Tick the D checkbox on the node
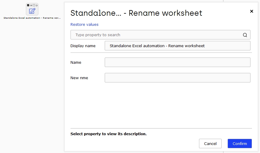The image size is (260, 153). click(x=34, y=5)
